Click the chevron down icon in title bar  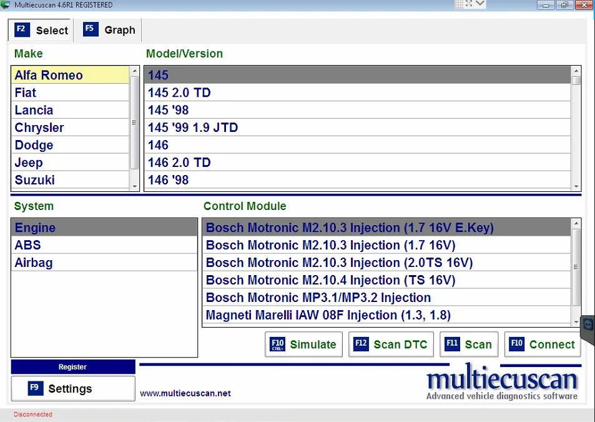[x=480, y=4]
